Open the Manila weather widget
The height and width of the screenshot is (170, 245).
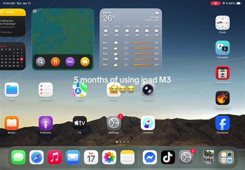click(x=131, y=39)
